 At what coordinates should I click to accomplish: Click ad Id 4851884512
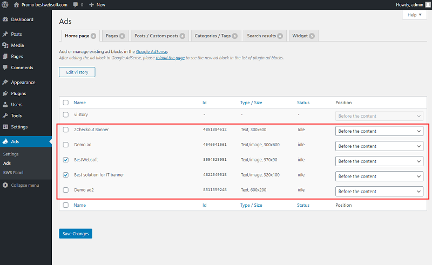[215, 130]
